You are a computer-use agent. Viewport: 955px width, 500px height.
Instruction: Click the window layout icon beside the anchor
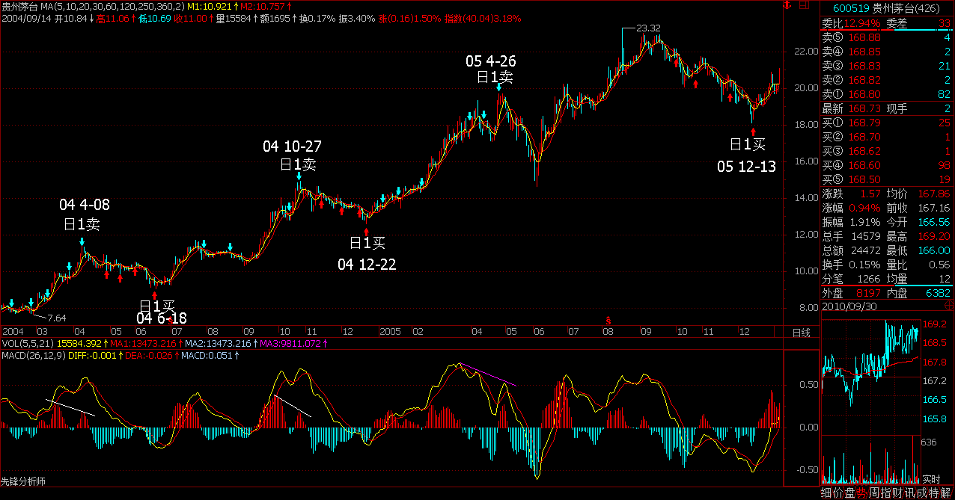tap(805, 6)
